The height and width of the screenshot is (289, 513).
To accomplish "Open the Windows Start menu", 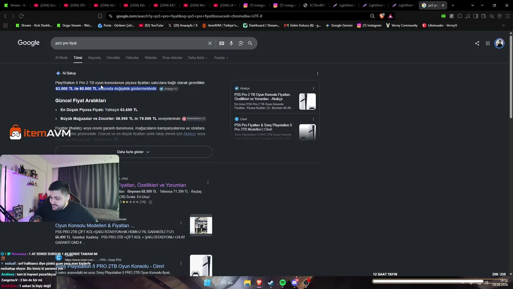I will point(207,283).
